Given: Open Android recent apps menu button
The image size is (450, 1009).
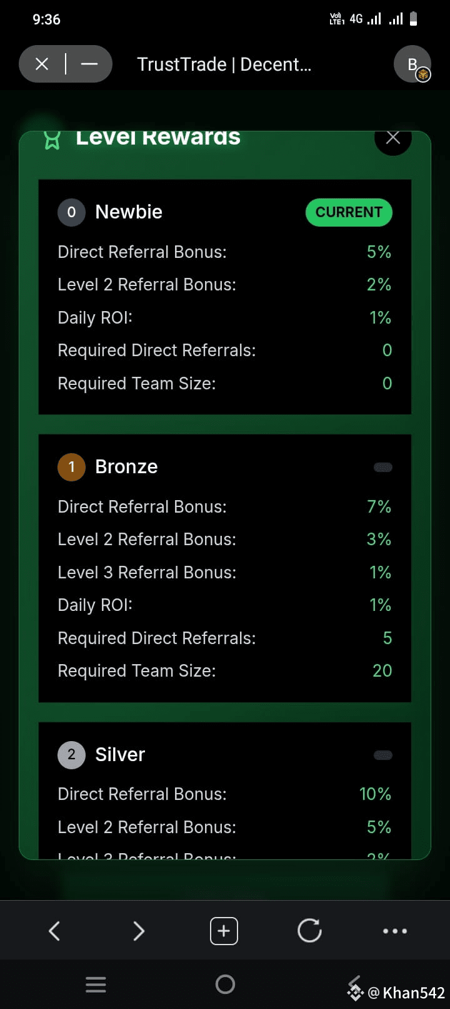Looking at the screenshot, I should [x=96, y=985].
